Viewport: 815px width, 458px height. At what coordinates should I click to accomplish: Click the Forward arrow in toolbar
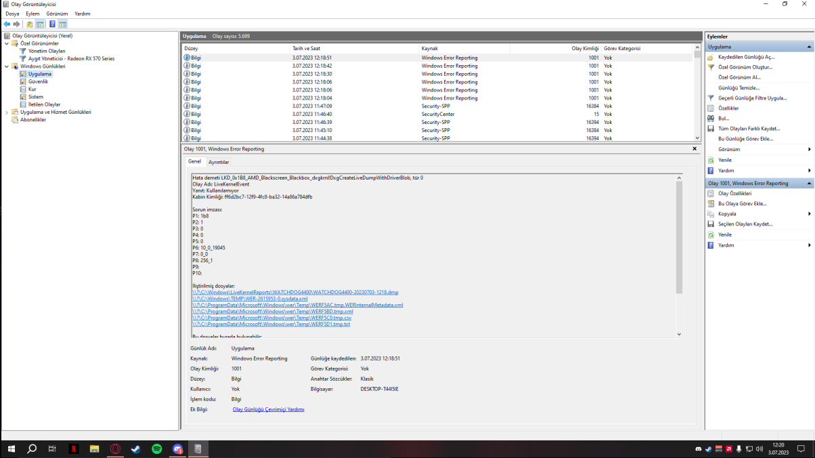(x=17, y=24)
